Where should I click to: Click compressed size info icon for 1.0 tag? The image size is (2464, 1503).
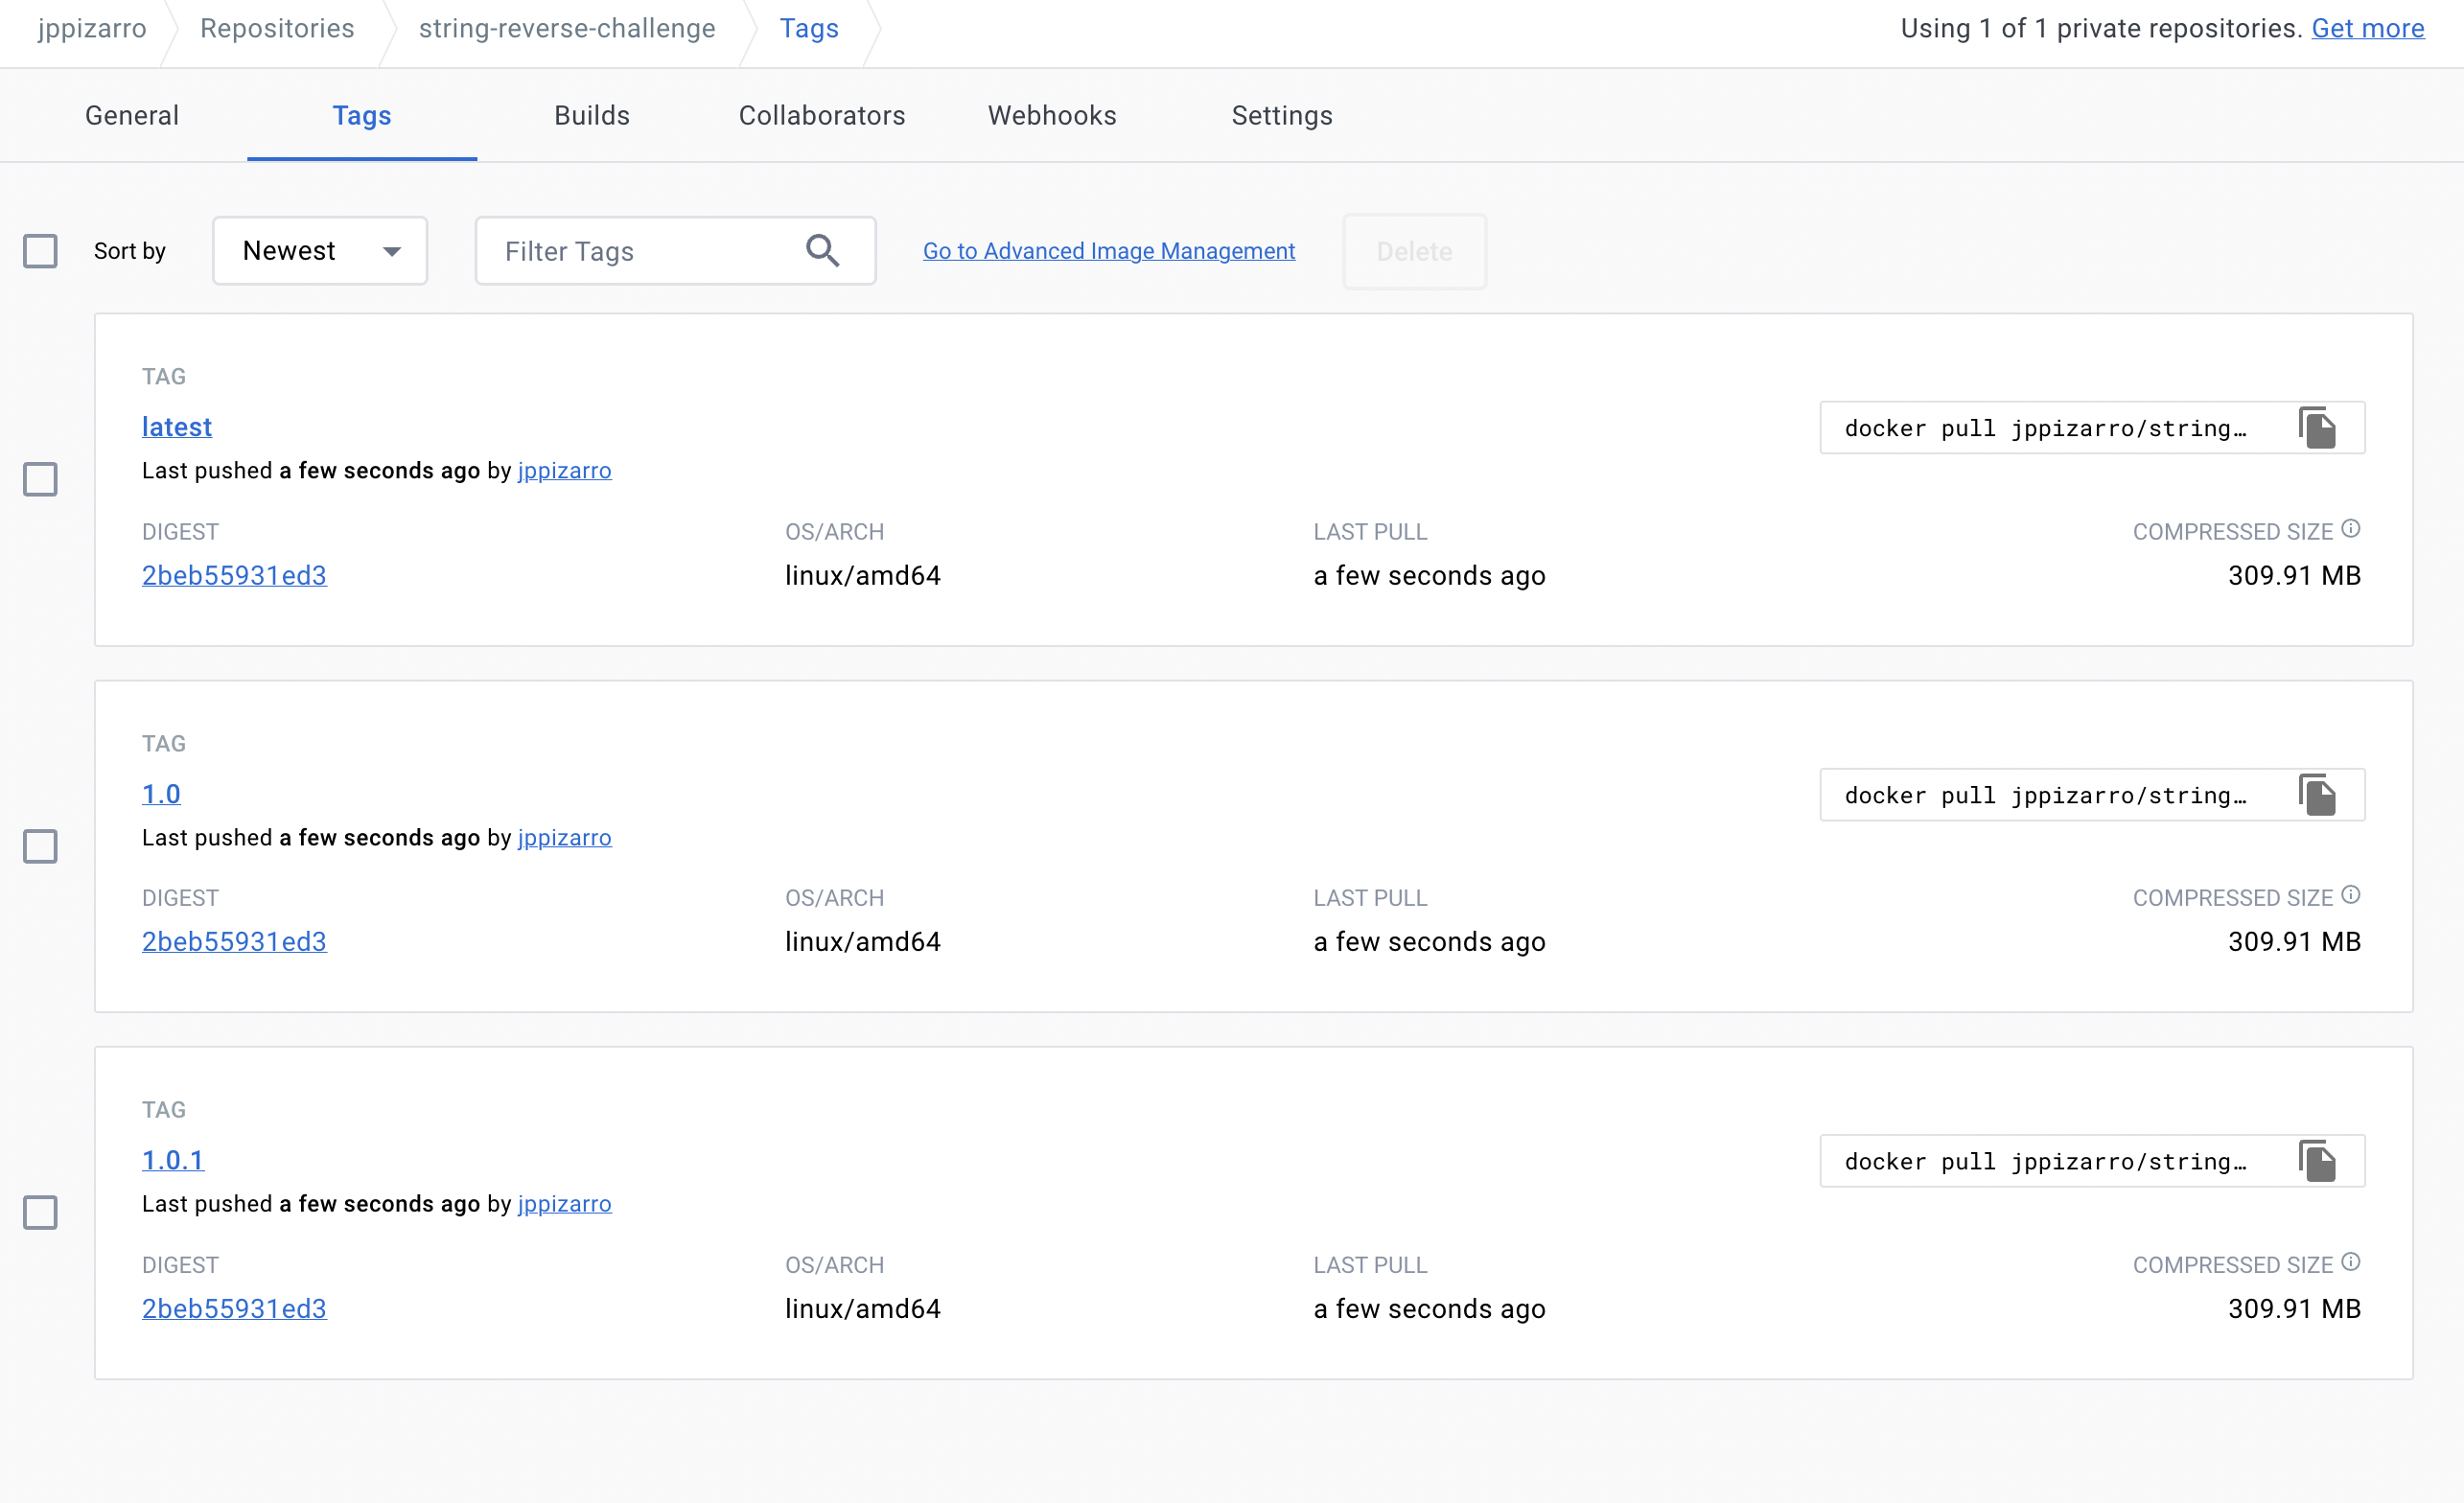2350,895
